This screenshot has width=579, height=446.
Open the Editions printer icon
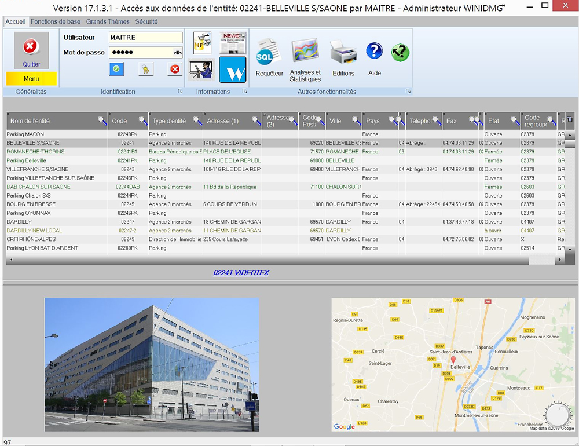[x=343, y=53]
